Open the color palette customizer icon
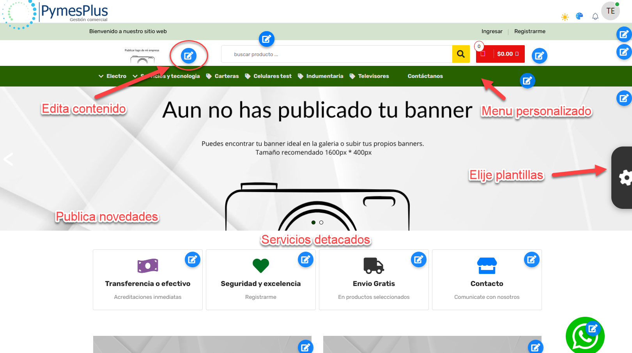Viewport: 632px width, 353px height. [x=580, y=16]
